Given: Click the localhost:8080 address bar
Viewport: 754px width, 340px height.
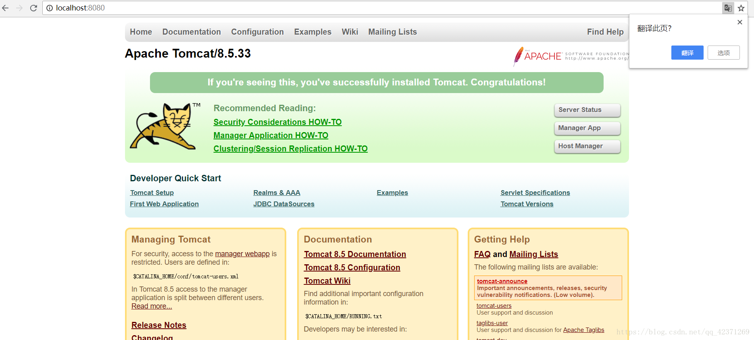Looking at the screenshot, I should [x=383, y=8].
